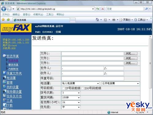Click the Print icon in command bar
Image resolution: width=153 pixels, height=115 pixels.
[x=114, y=20]
